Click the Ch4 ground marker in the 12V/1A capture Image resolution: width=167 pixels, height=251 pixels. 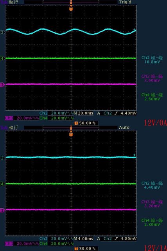click(x=2, y=184)
